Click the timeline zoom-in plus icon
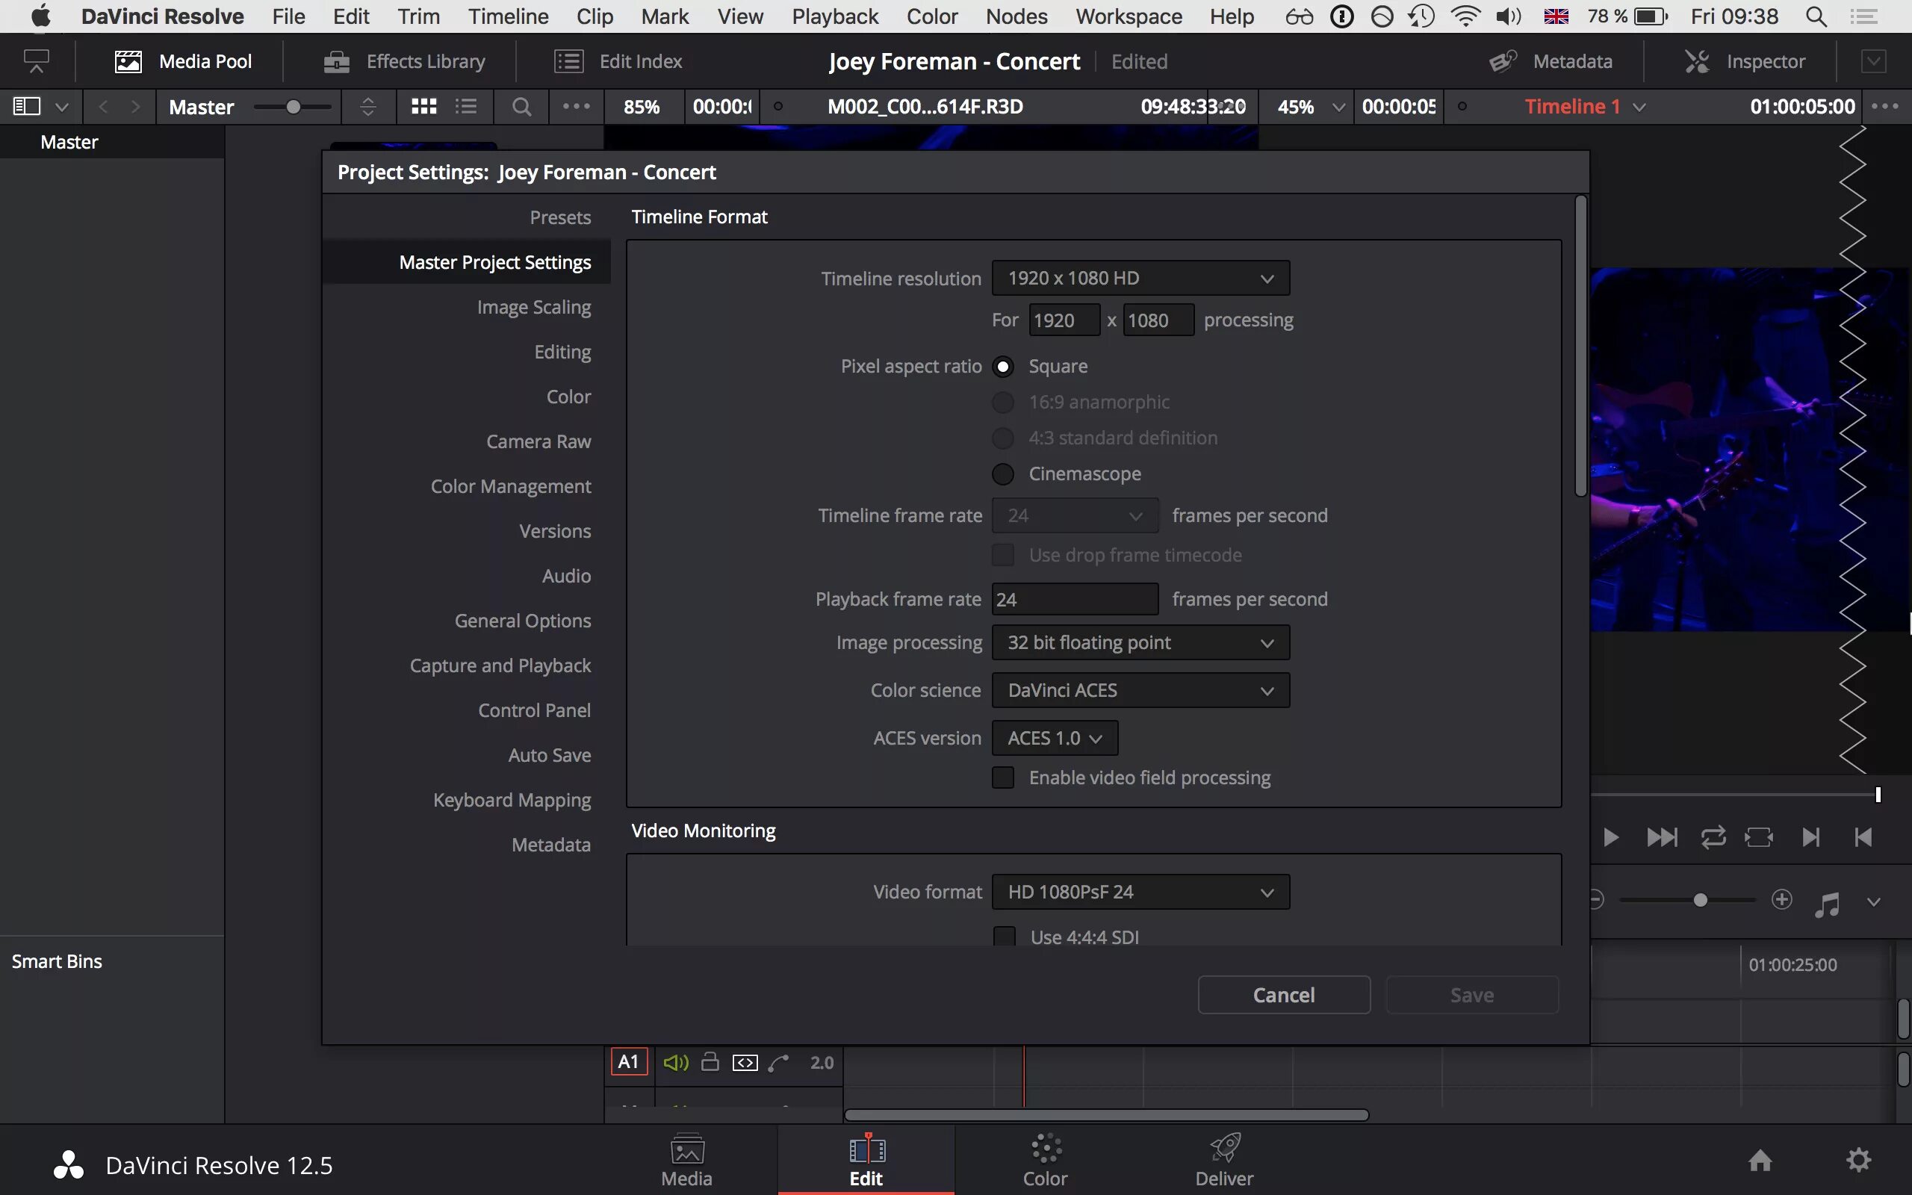Viewport: 1912px width, 1195px height. (1781, 899)
